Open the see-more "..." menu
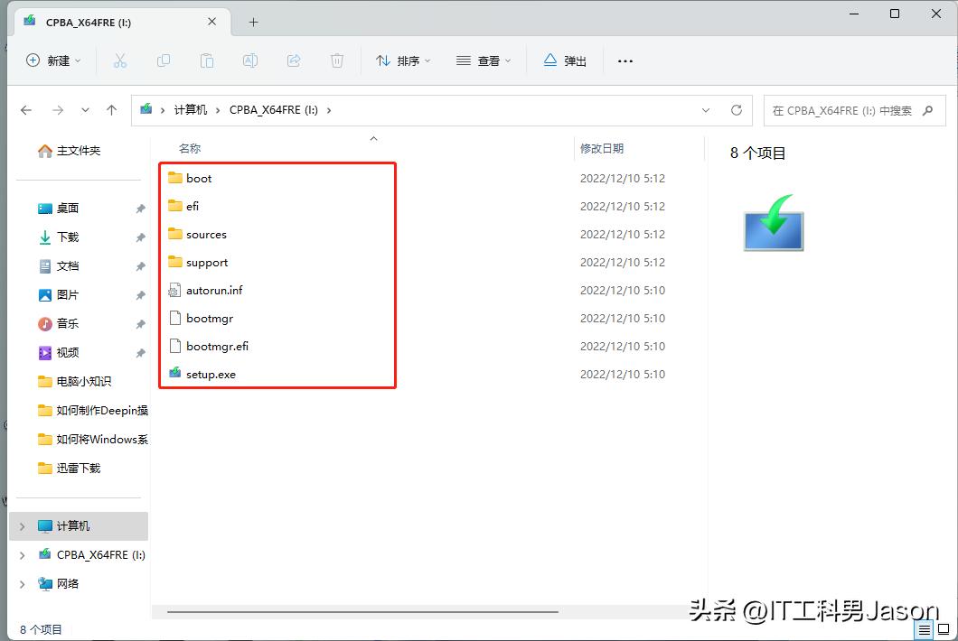 click(x=625, y=60)
